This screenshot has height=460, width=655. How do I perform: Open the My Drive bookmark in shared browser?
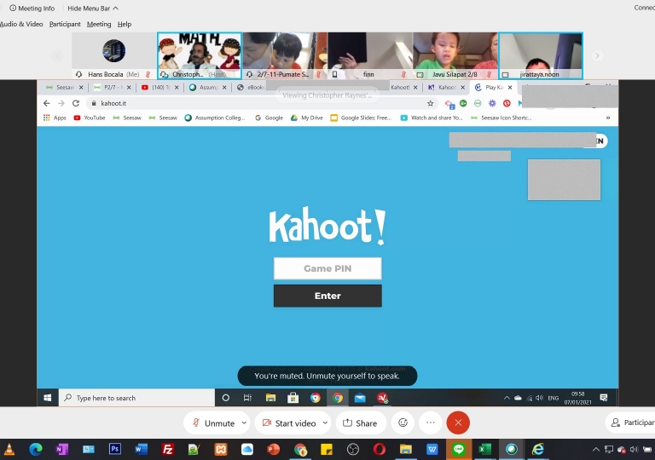coord(307,118)
